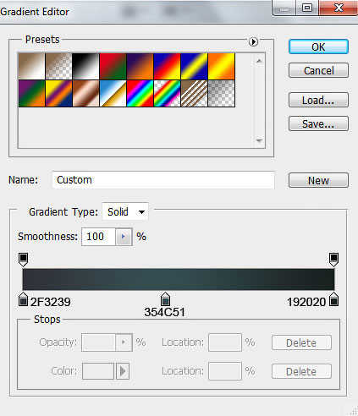Click inside the gradient preview bar

179,279
